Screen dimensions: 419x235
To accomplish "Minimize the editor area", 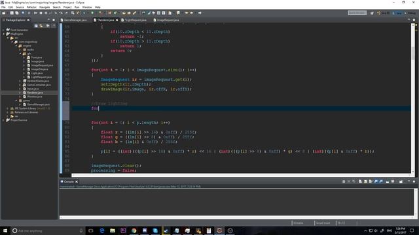I will point(409,20).
